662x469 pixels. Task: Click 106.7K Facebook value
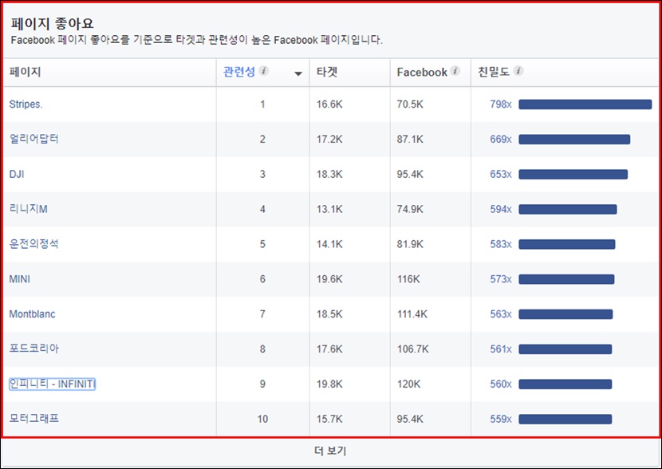click(412, 349)
